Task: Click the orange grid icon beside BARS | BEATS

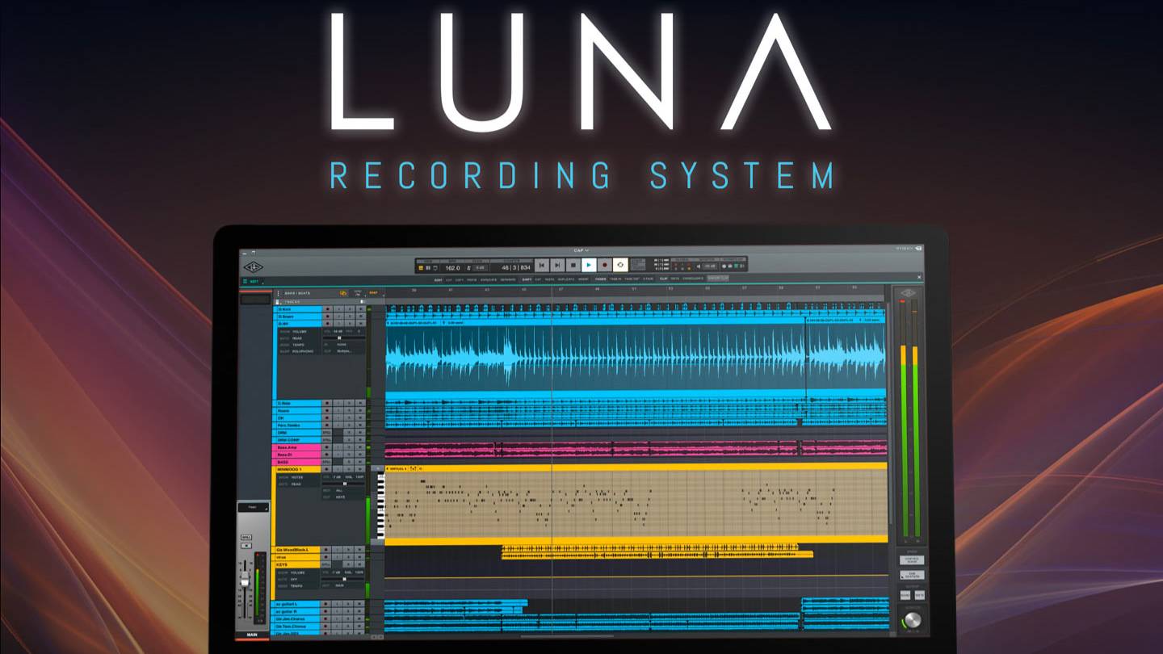Action: [x=343, y=293]
